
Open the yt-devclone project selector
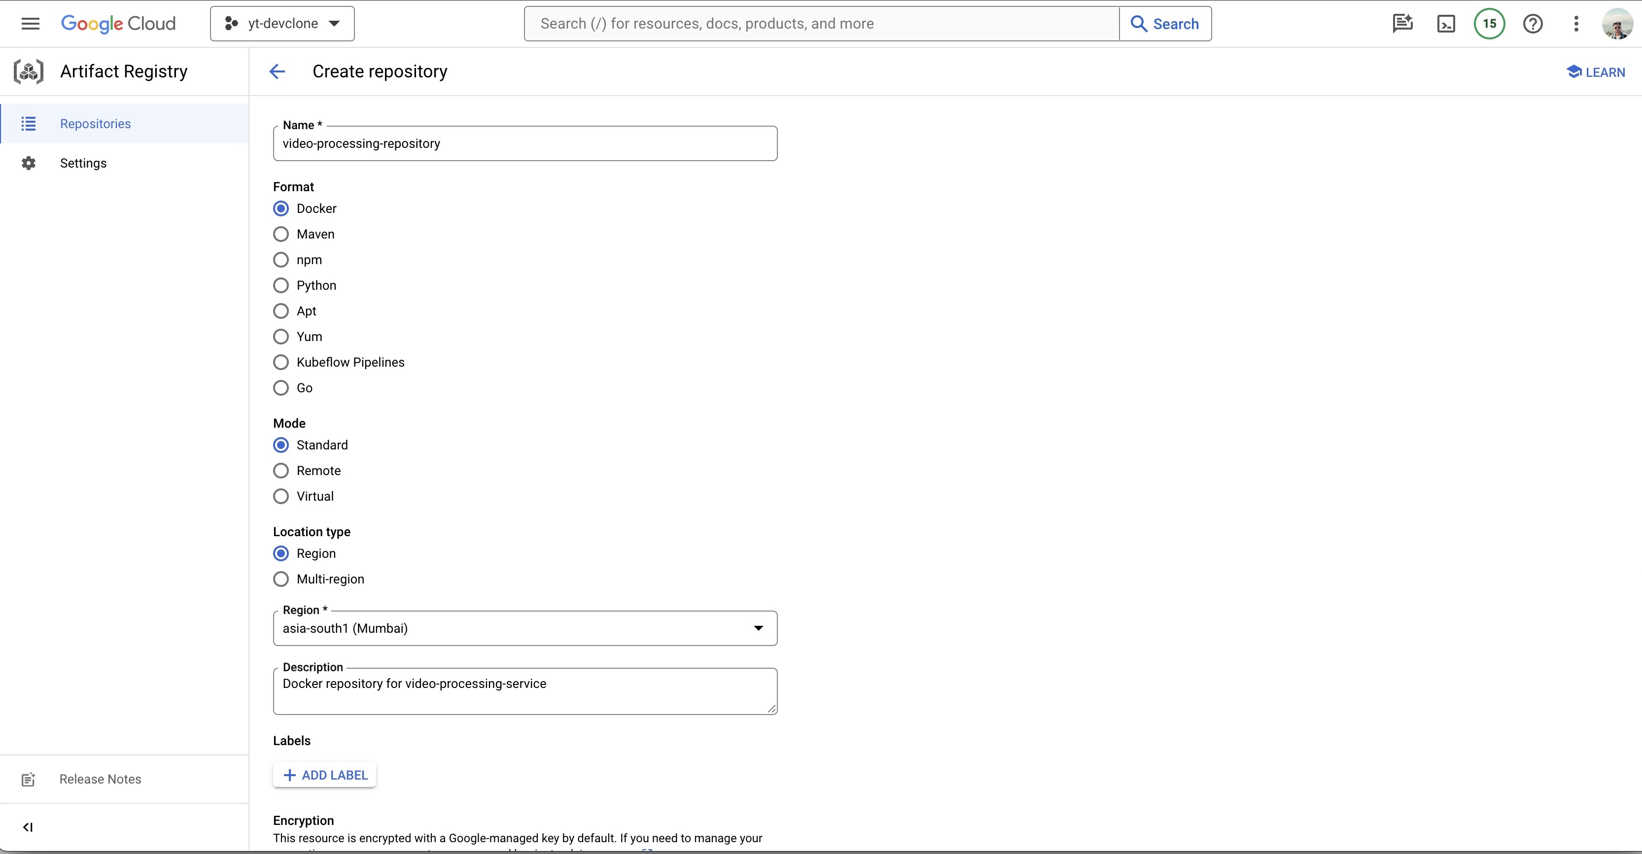282,24
